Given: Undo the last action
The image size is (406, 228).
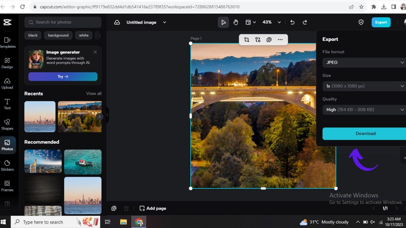Looking at the screenshot, I should pos(292,22).
